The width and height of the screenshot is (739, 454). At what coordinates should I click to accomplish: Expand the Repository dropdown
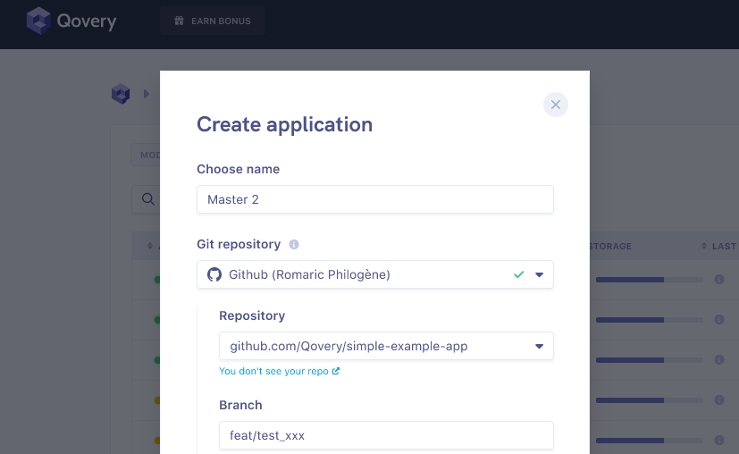tap(540, 346)
